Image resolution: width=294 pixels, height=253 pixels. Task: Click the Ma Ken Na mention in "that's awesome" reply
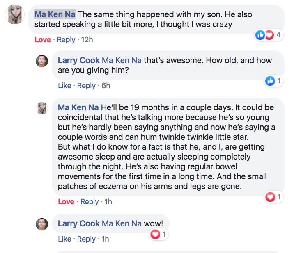click(122, 61)
